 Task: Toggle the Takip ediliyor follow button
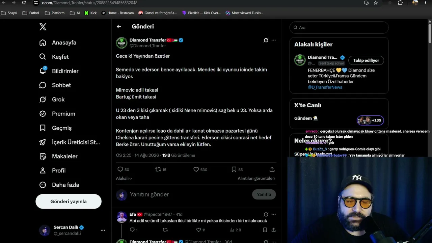[366, 60]
